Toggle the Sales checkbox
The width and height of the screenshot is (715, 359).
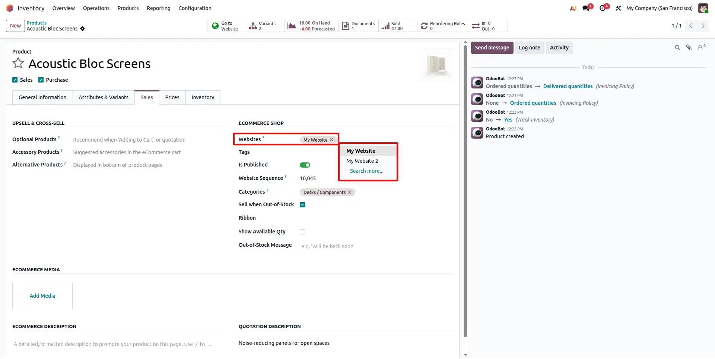click(15, 80)
